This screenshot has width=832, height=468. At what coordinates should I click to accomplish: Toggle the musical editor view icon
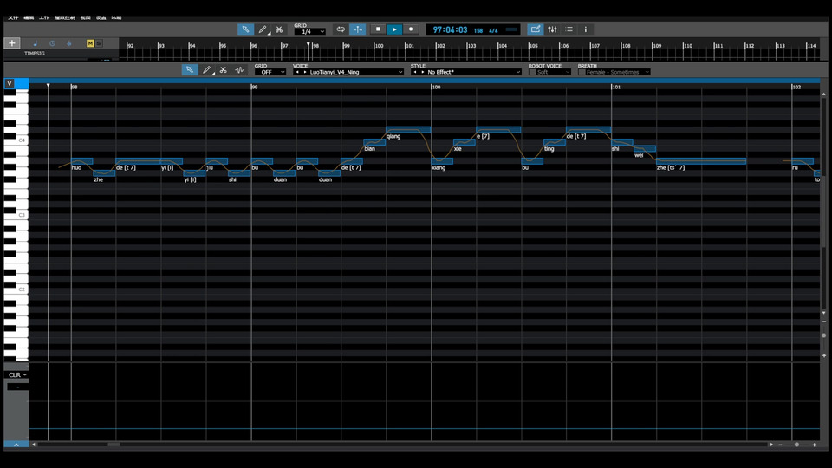click(536, 29)
